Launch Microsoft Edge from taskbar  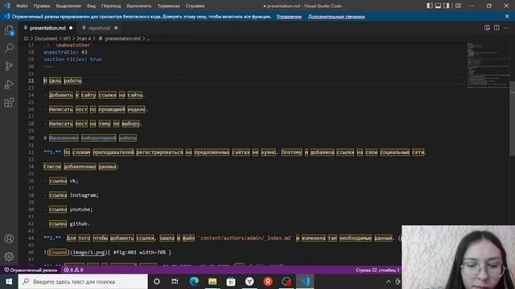[194, 282]
